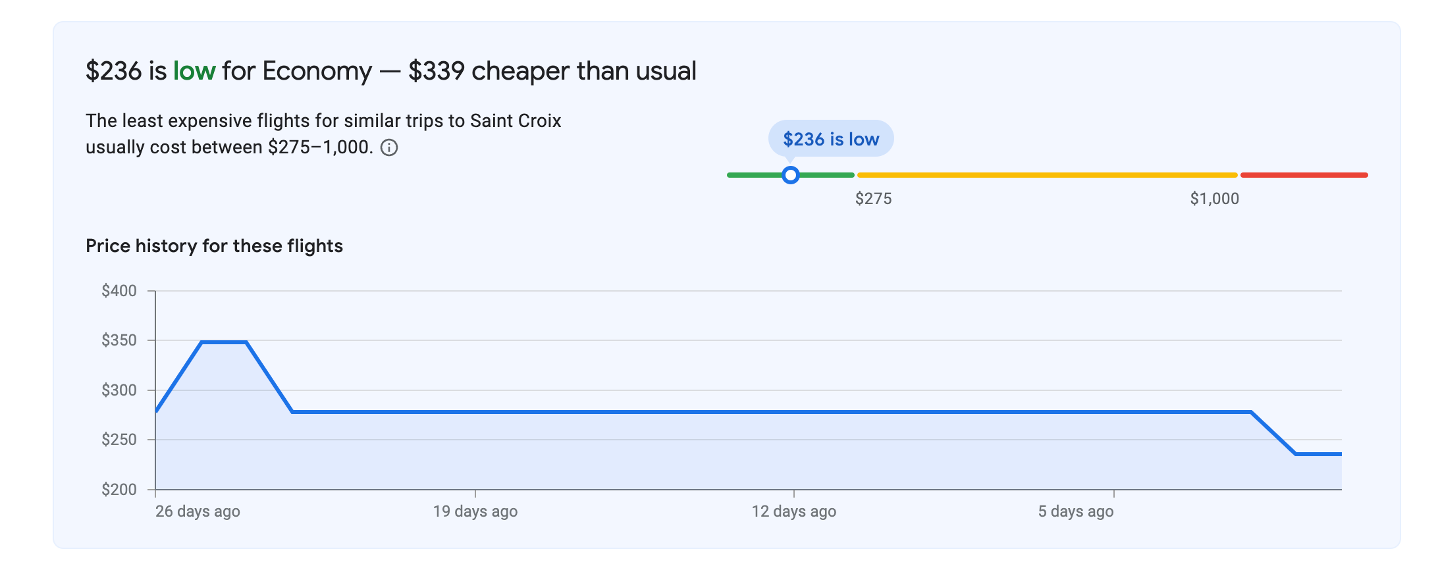Click the $1,000 label under the price bar
Viewport: 1438px width, 570px height.
tap(1214, 199)
